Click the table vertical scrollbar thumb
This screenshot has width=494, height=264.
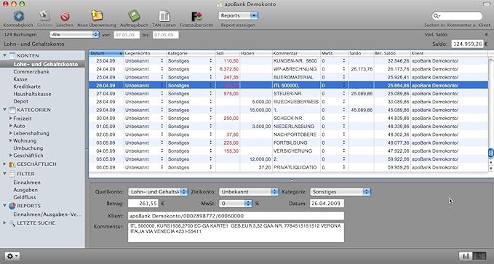[490, 153]
